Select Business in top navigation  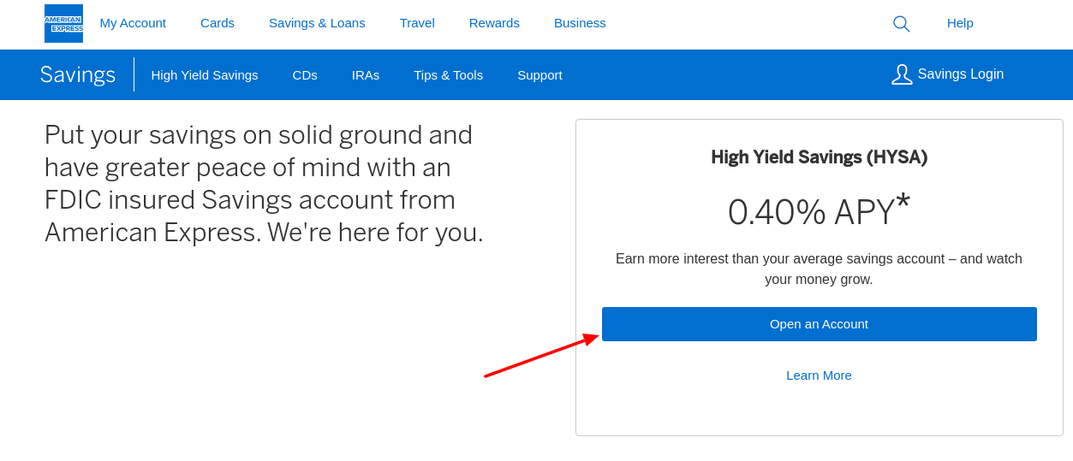point(580,23)
